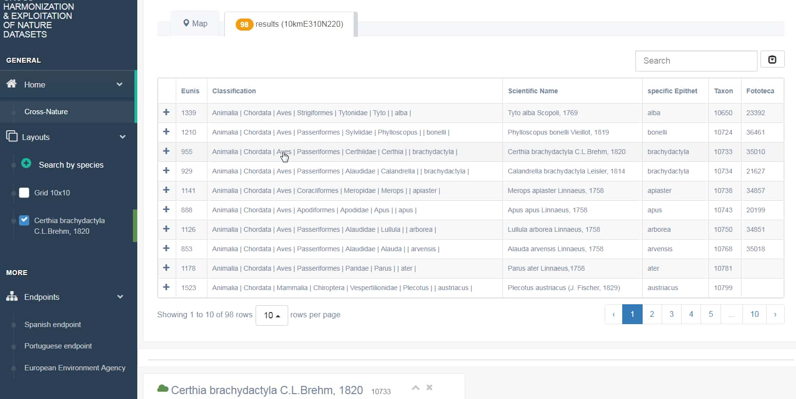Screen dimensions: 796x399
Task: Click the Taxon column header
Action: [x=725, y=91]
